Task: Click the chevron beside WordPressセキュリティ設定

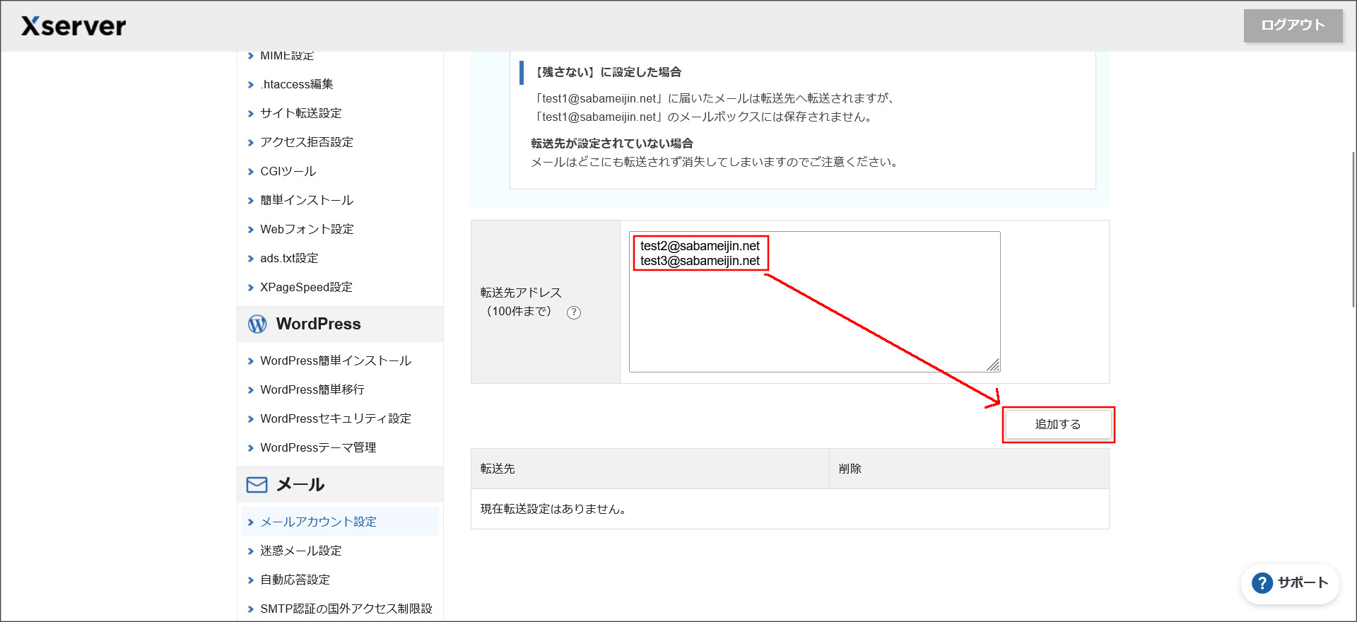Action: coord(250,419)
